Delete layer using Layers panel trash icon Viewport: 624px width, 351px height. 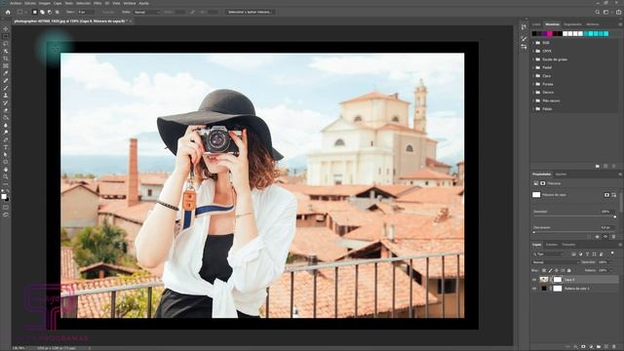(614, 347)
